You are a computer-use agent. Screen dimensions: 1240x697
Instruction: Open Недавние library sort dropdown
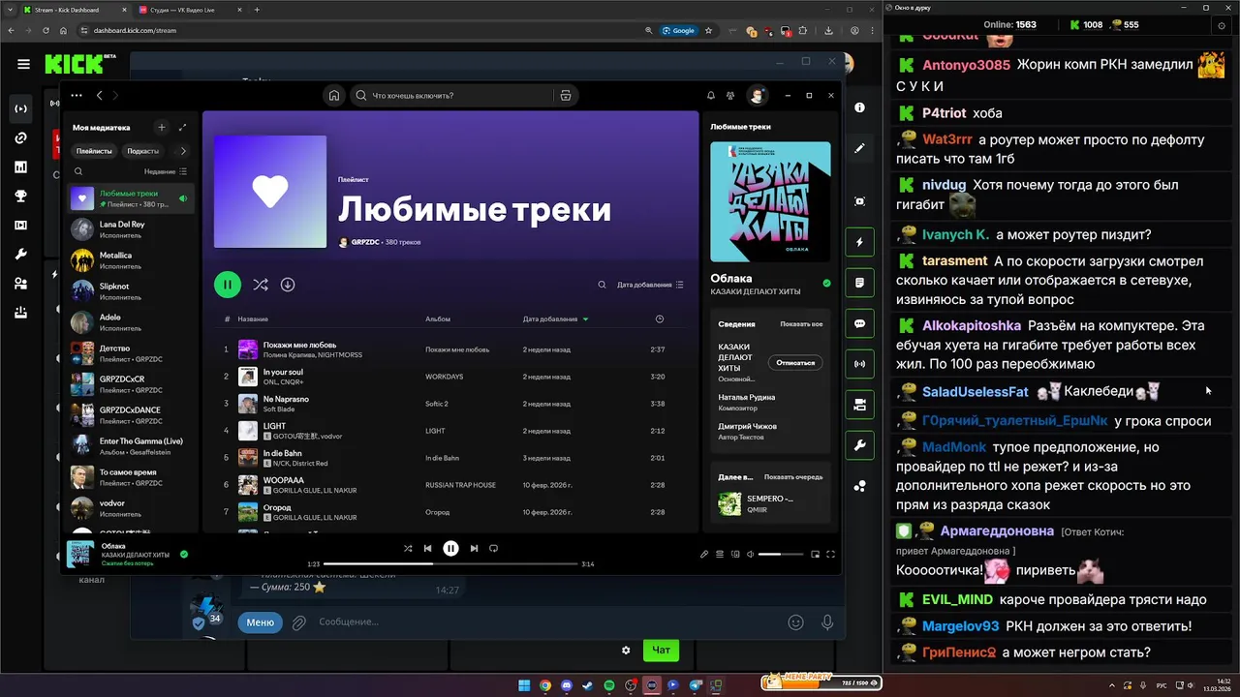166,171
